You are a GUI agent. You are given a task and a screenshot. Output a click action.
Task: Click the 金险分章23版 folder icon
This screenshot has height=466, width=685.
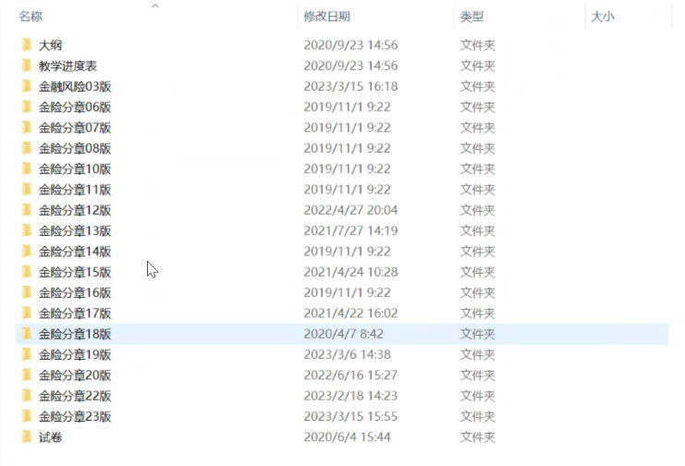pyautogui.click(x=27, y=416)
